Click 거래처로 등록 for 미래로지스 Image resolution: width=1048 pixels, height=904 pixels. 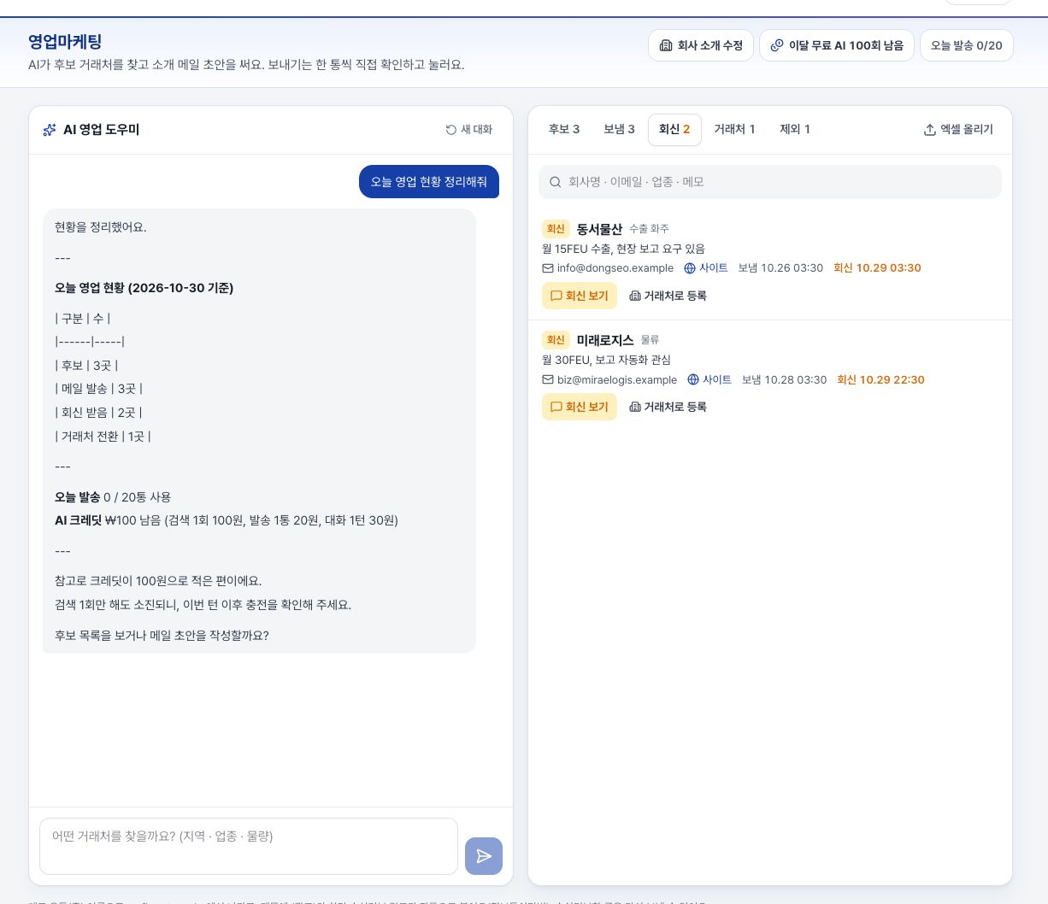pos(668,407)
